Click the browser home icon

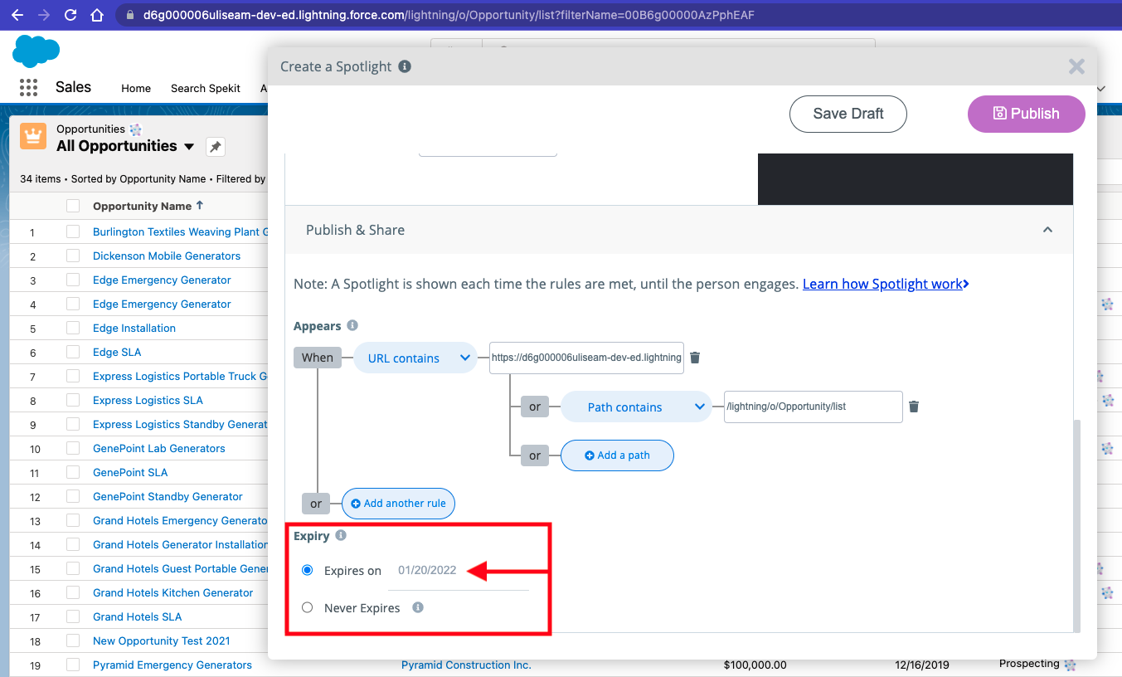pos(97,15)
